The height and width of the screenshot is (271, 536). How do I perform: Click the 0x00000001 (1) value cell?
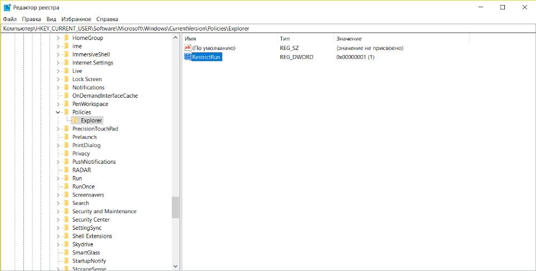355,57
